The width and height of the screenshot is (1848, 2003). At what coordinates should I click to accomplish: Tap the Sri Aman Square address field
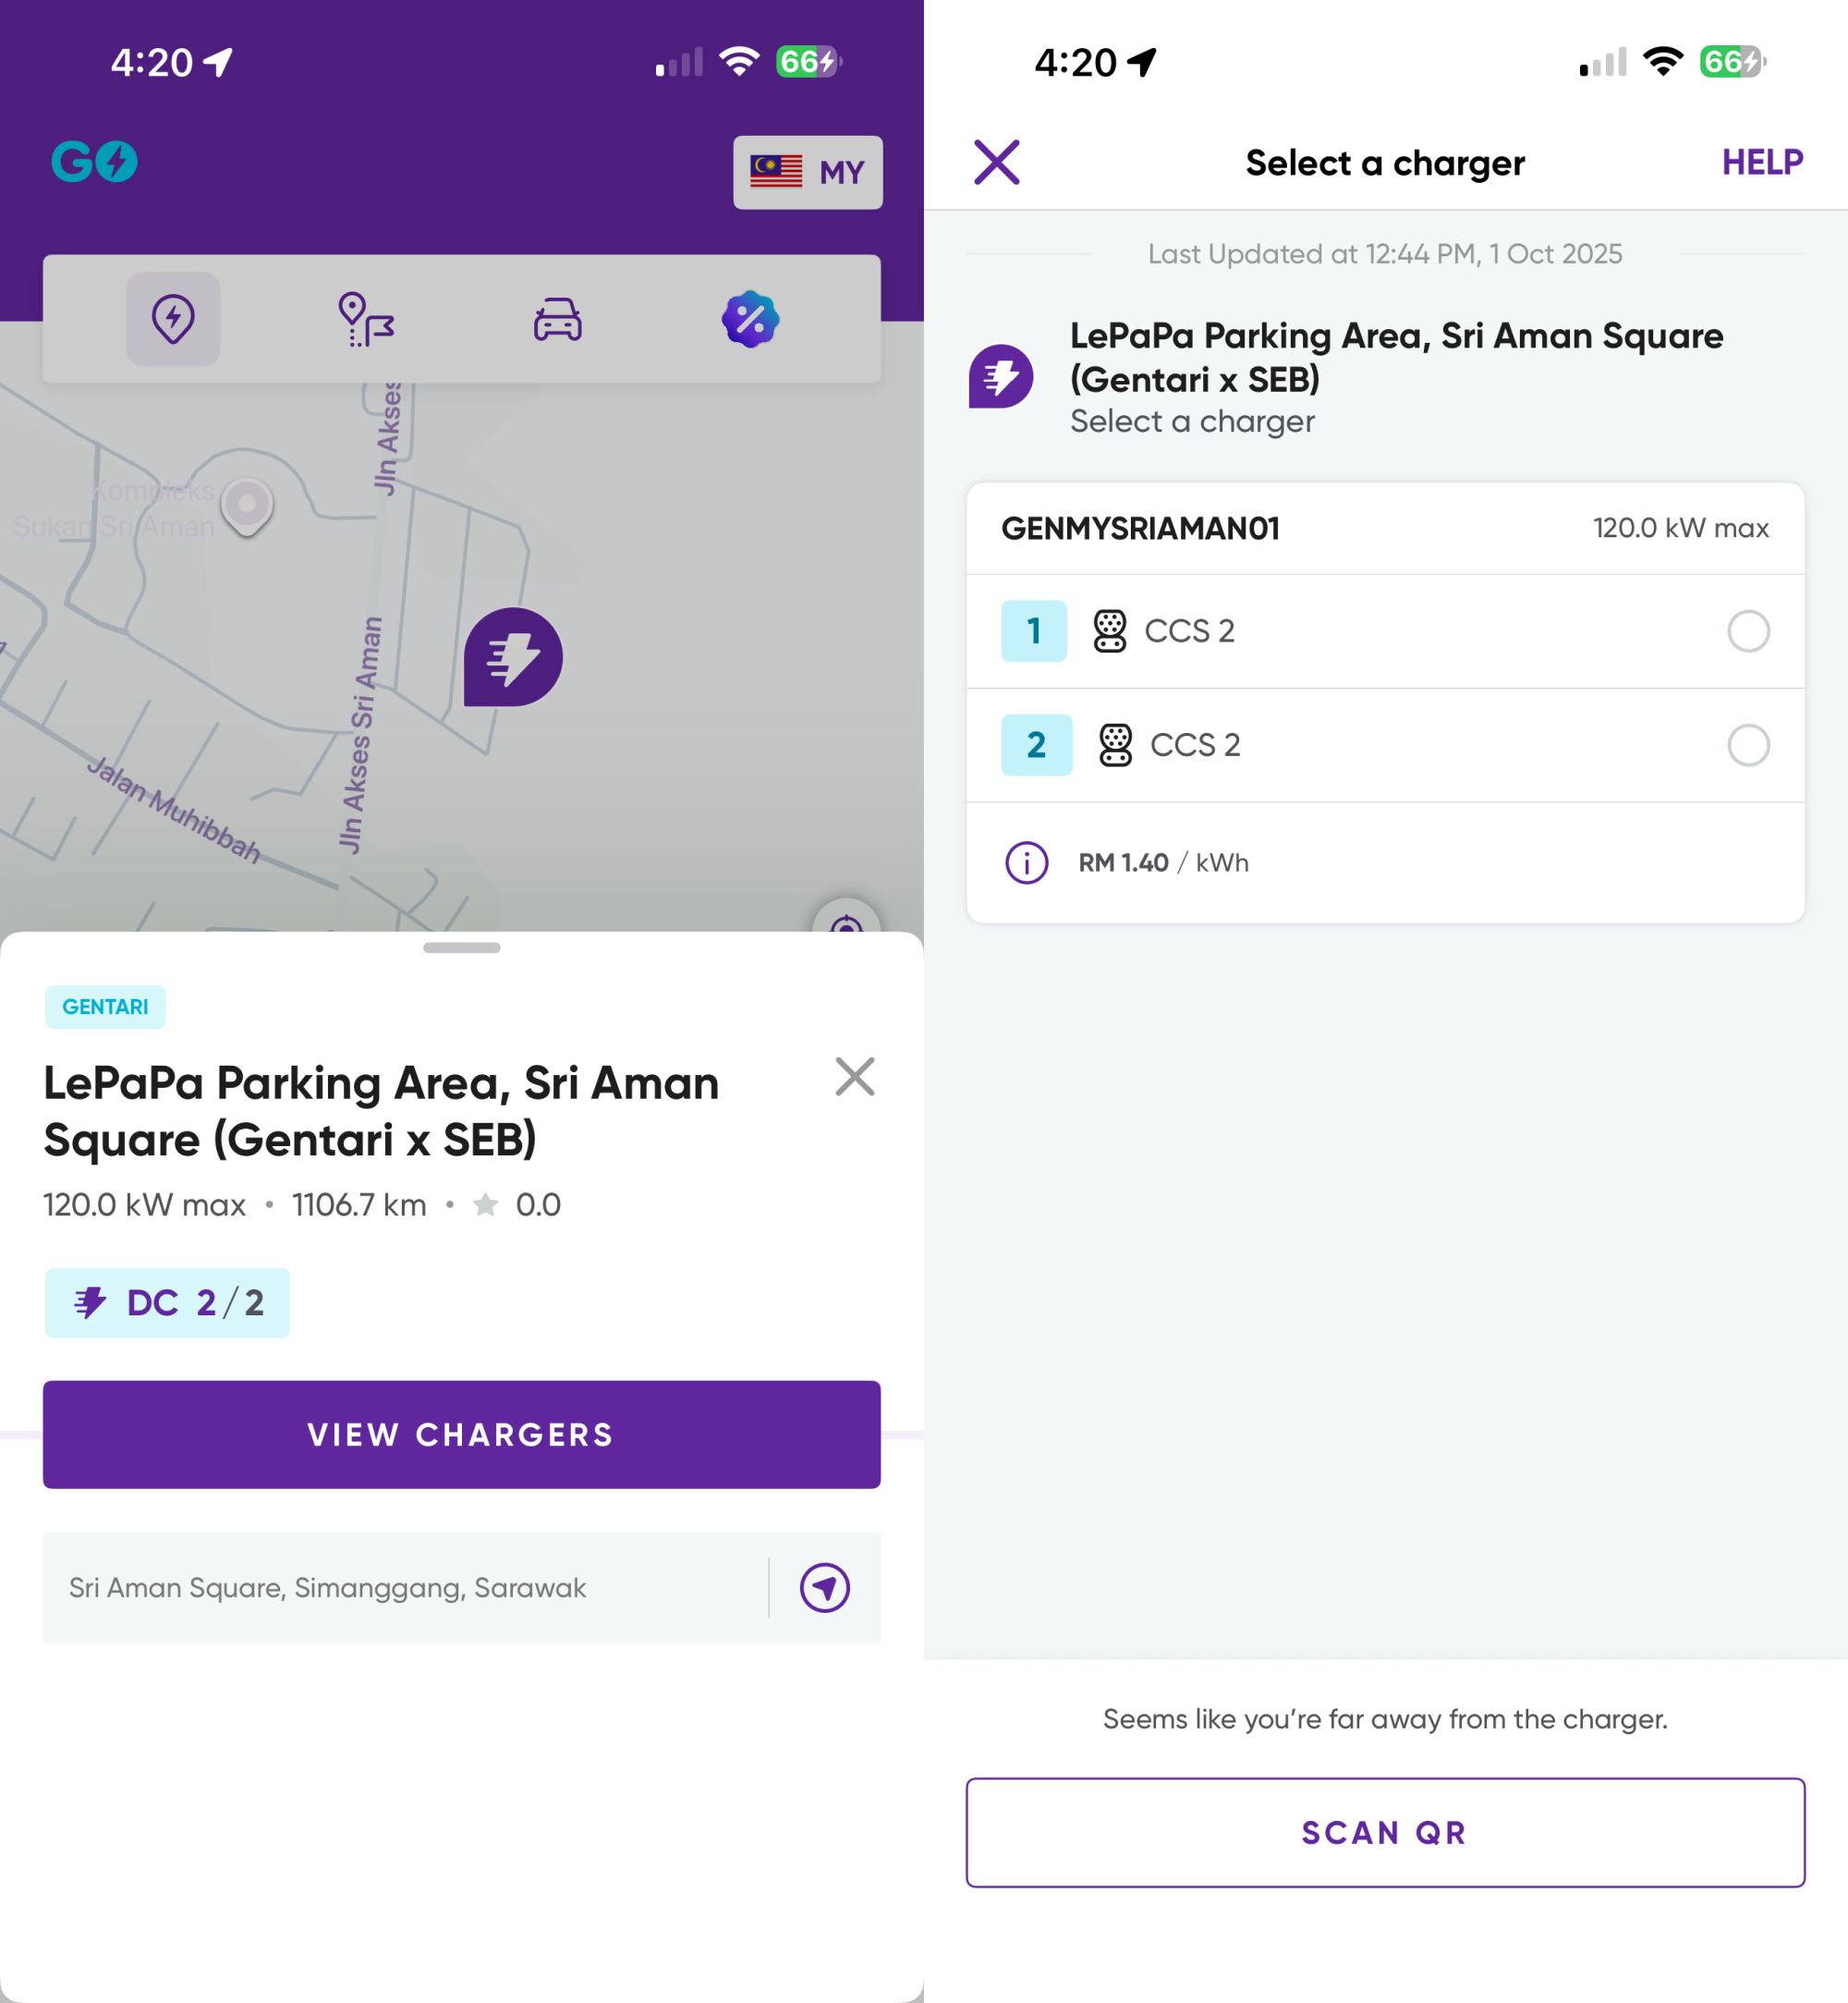point(400,1587)
